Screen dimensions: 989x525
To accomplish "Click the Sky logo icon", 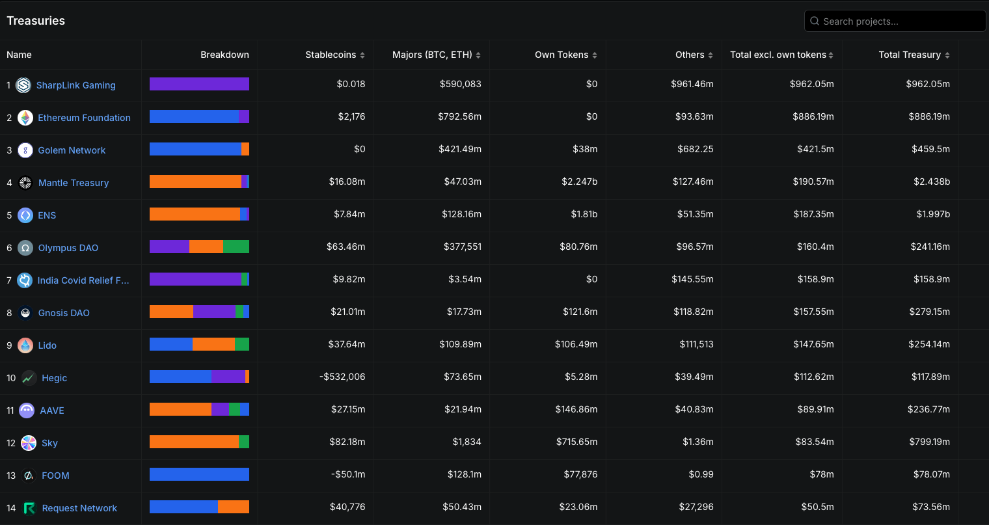I will click(29, 443).
